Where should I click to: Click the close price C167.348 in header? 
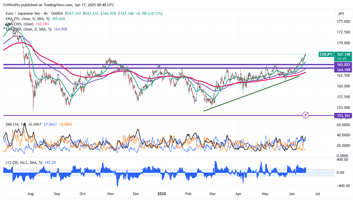click(x=126, y=13)
